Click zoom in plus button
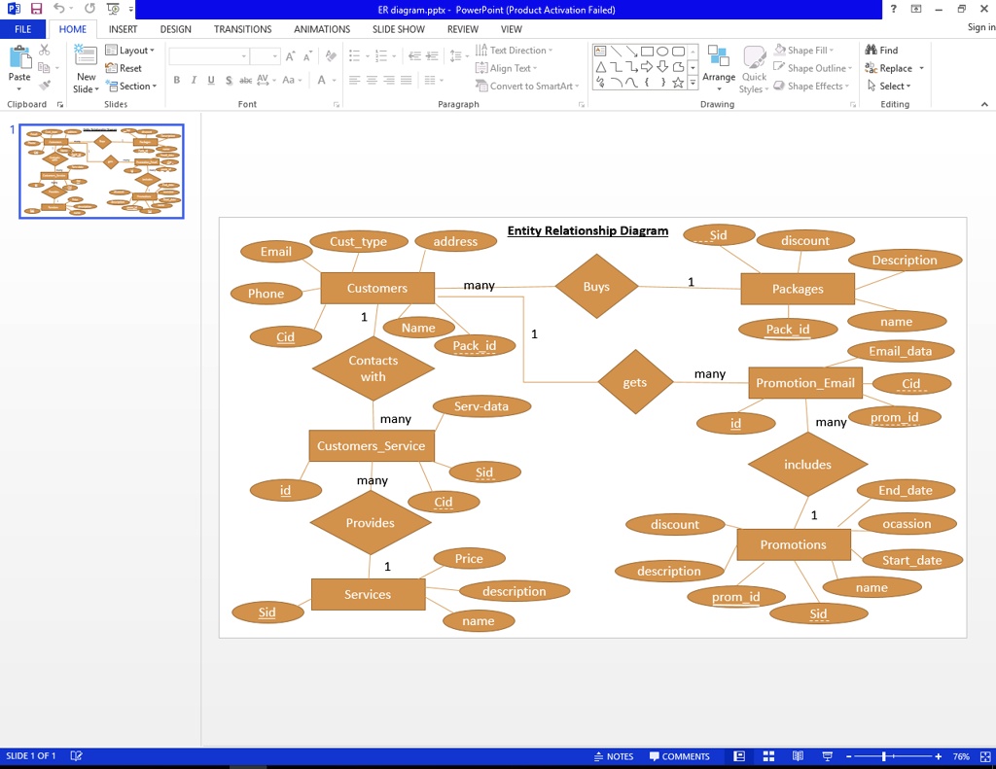Screen dimensions: 996x769 click(939, 756)
